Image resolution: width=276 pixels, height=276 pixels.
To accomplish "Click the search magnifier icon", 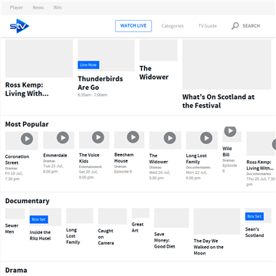I will 235,26.
